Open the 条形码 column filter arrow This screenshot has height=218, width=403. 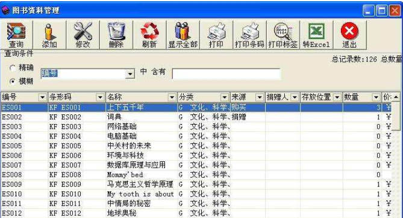click(x=100, y=98)
